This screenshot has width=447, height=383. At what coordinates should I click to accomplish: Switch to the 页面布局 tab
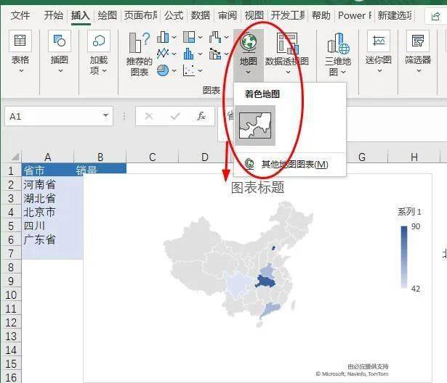point(140,15)
